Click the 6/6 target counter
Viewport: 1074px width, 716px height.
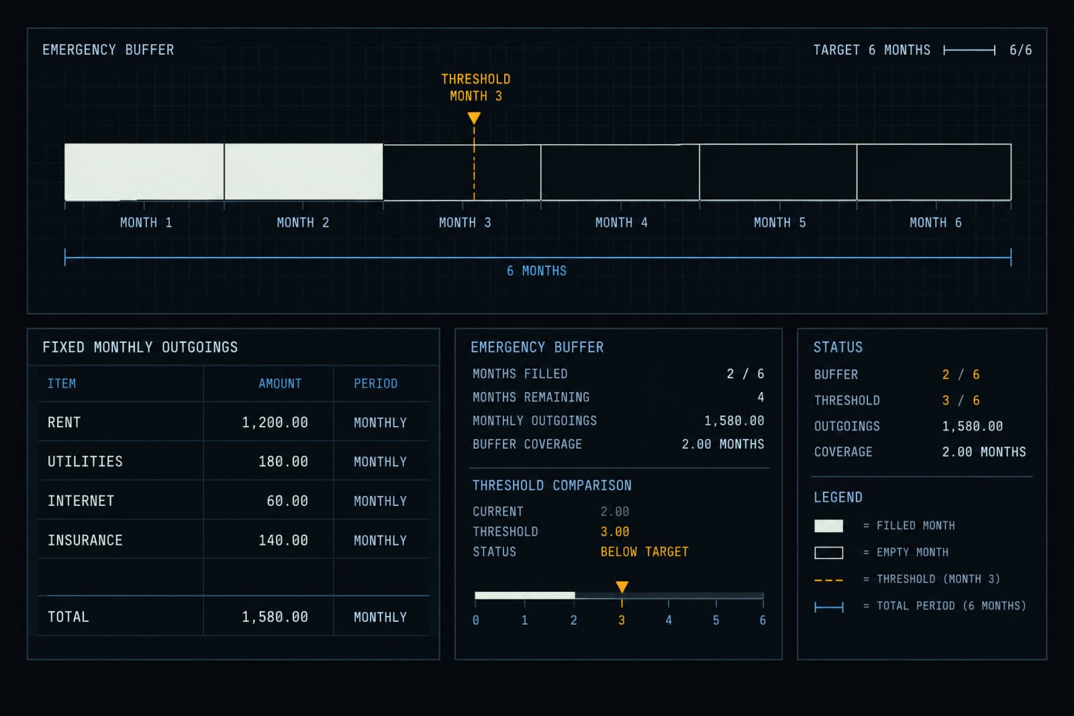click(x=1021, y=50)
